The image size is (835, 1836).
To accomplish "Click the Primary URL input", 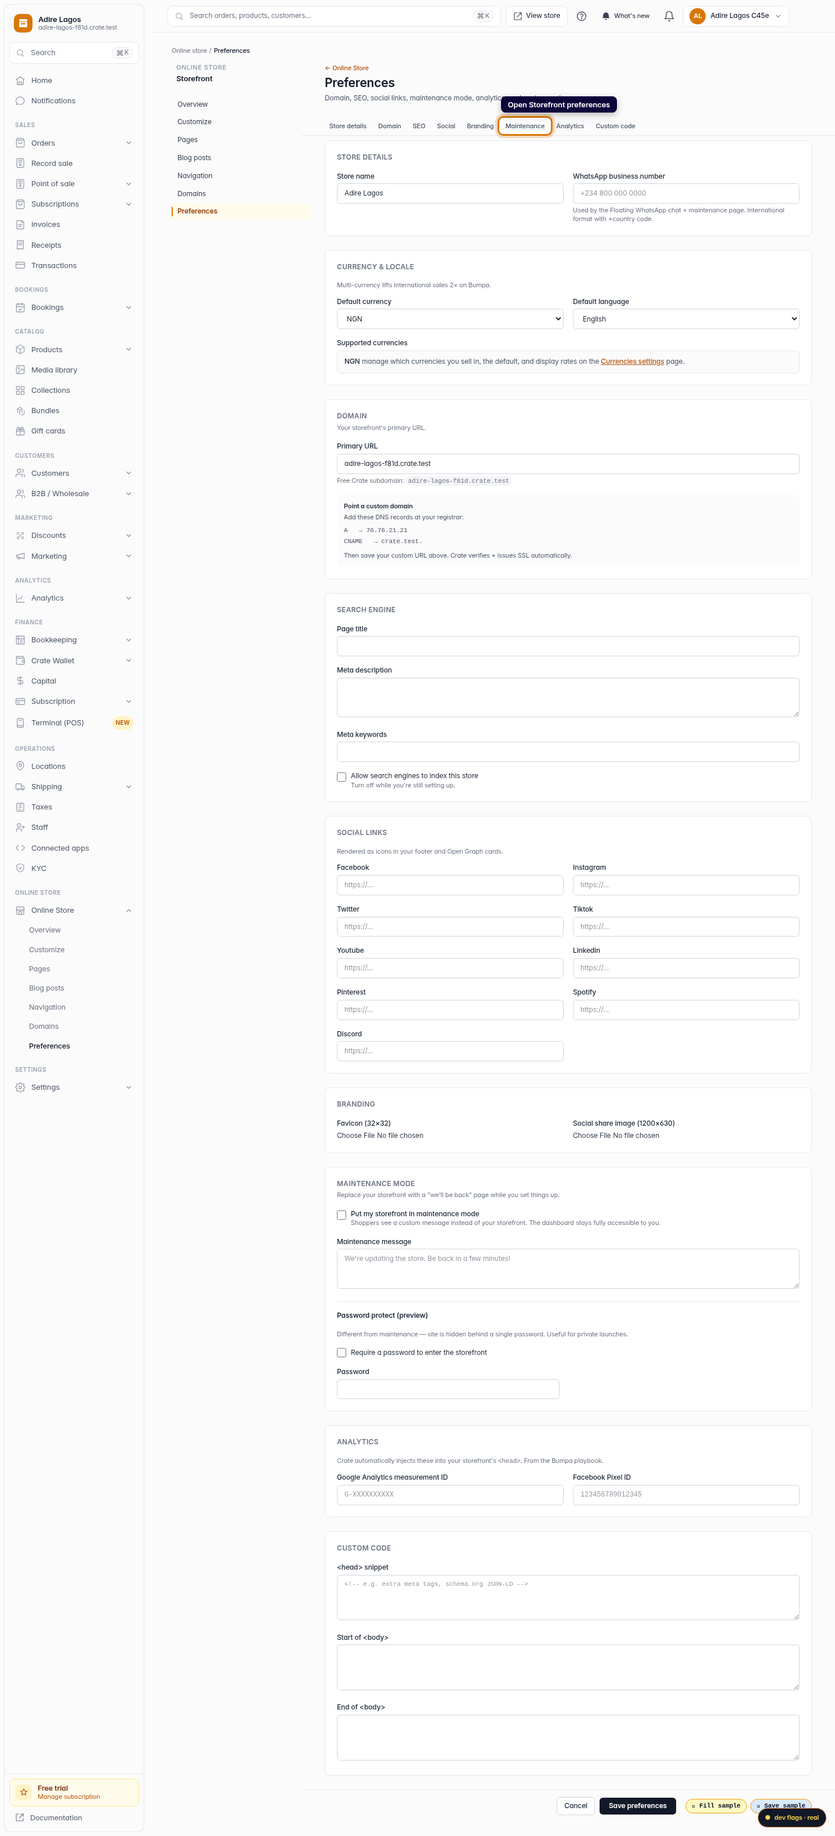I will 568,464.
